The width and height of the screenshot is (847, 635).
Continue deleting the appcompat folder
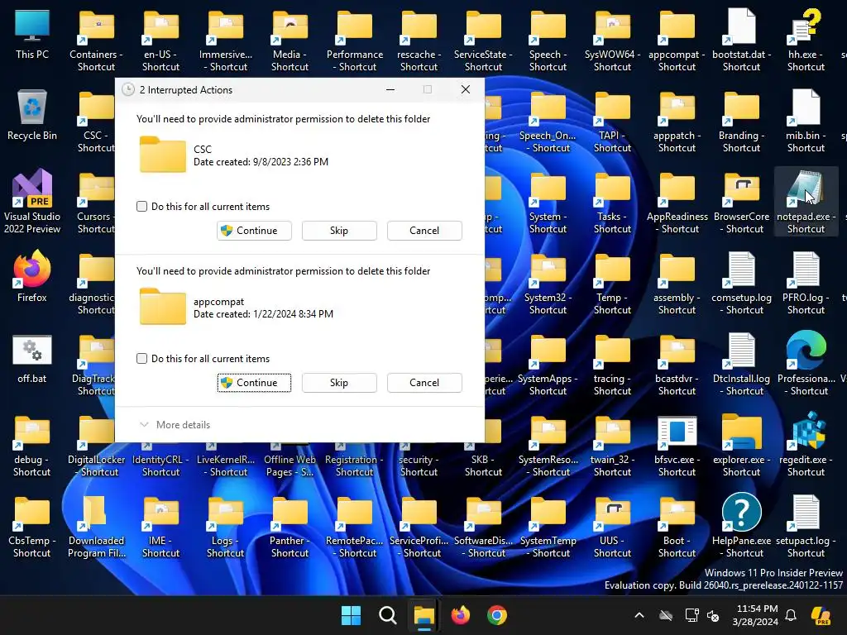[254, 383]
